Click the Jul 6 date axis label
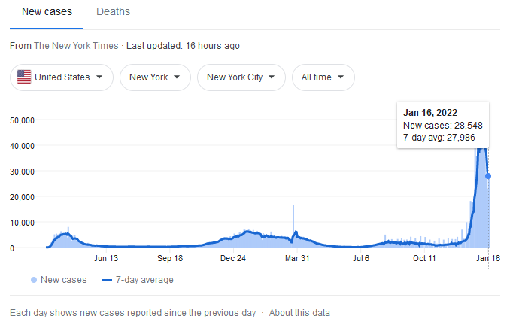 [361, 259]
